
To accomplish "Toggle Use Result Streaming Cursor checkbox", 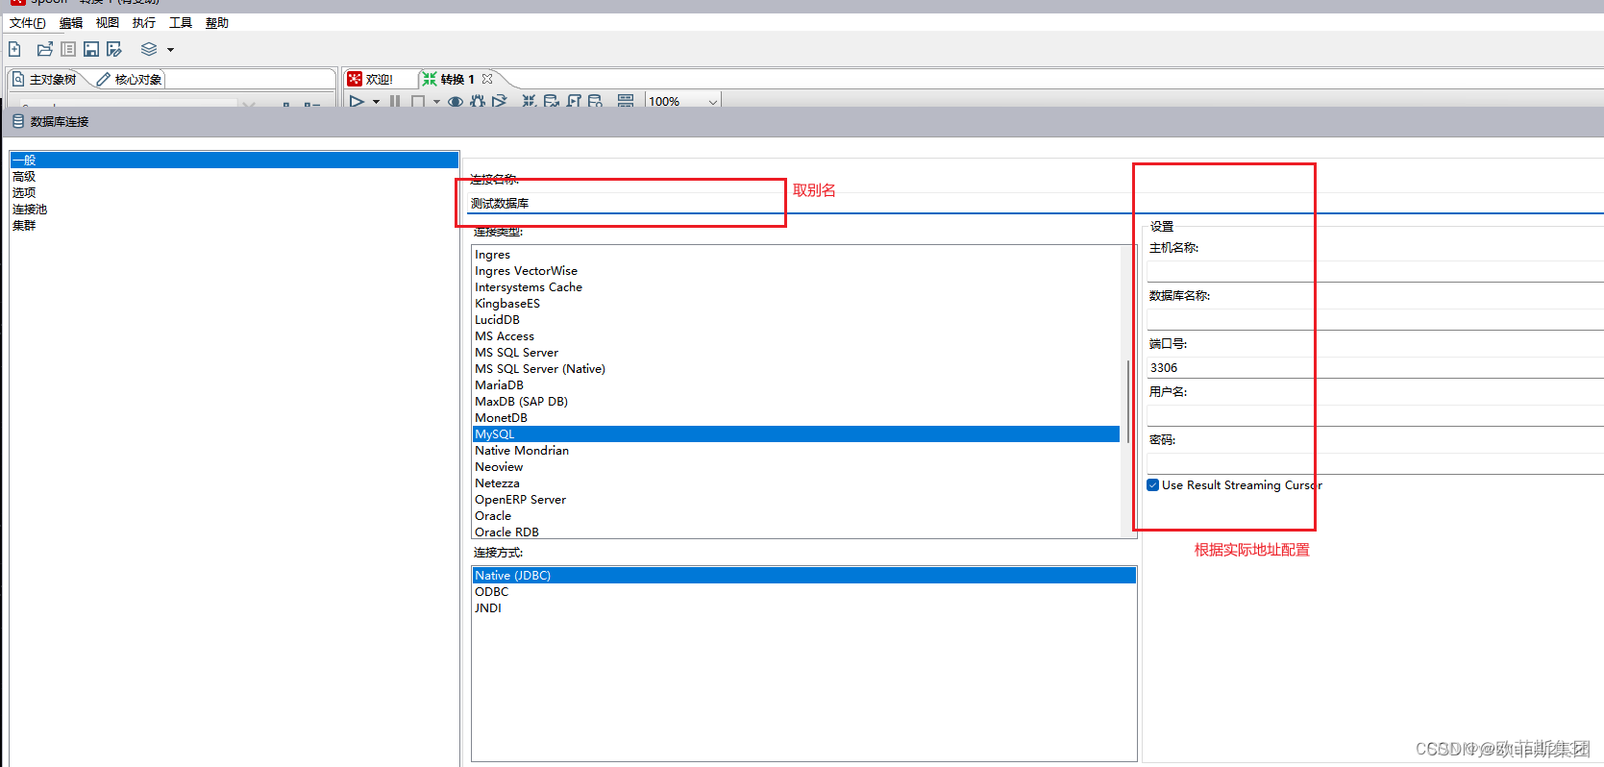I will [1153, 485].
